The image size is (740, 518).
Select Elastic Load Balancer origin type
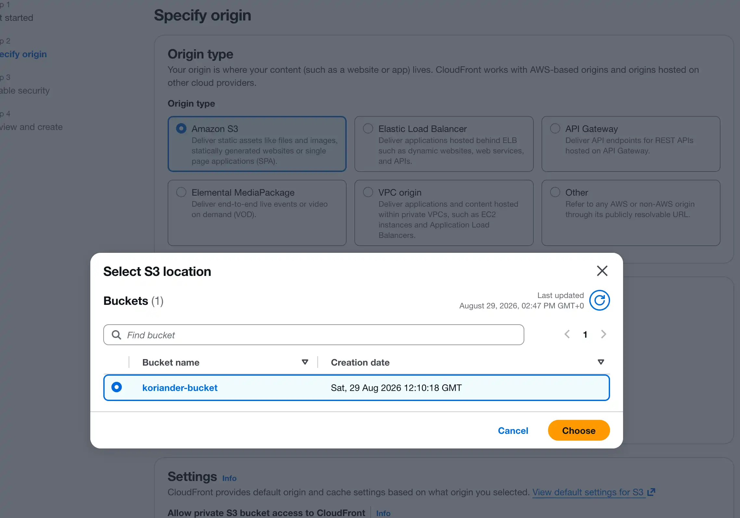pos(368,128)
